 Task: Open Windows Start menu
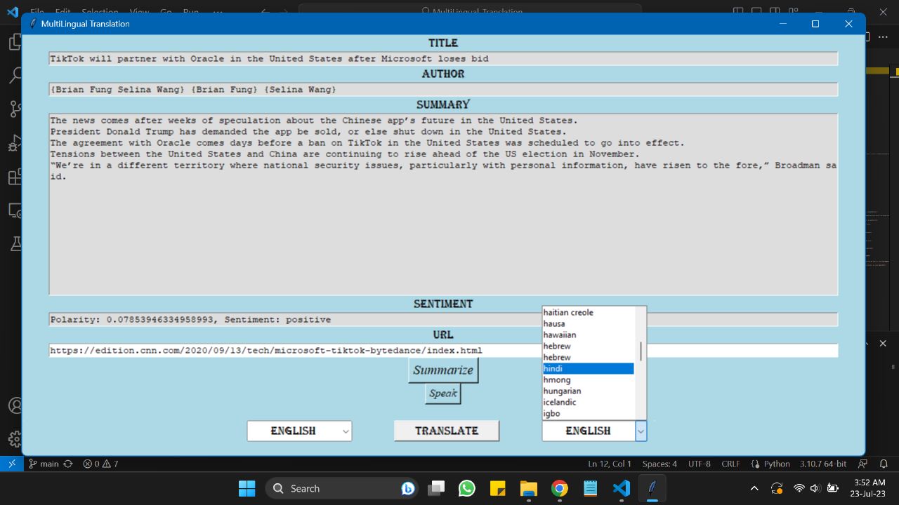click(x=247, y=488)
